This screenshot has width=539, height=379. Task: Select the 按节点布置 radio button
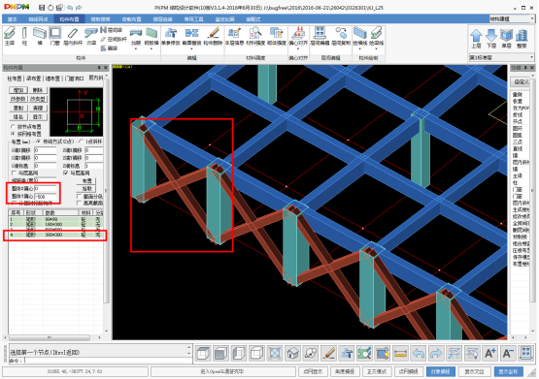(x=13, y=127)
